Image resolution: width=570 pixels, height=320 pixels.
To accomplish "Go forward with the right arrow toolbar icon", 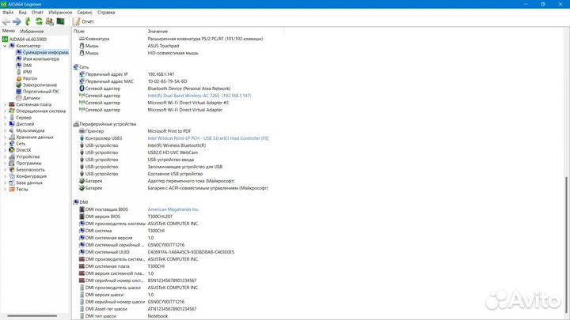I will click(x=17, y=21).
